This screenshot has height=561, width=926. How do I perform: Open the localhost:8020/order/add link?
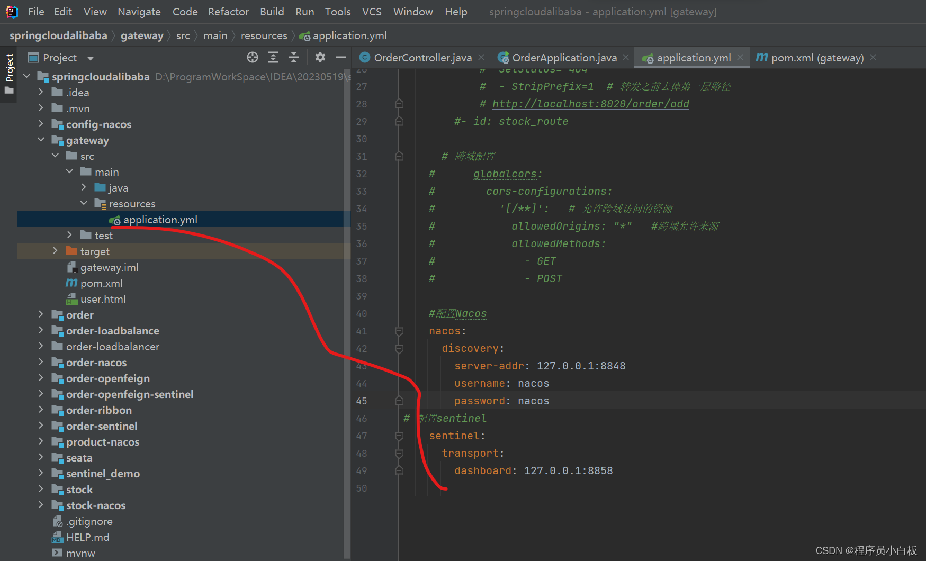pos(591,104)
